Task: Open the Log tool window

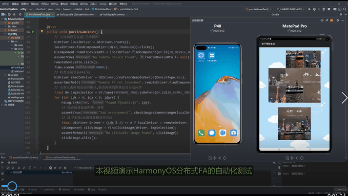Action: [x=91, y=190]
